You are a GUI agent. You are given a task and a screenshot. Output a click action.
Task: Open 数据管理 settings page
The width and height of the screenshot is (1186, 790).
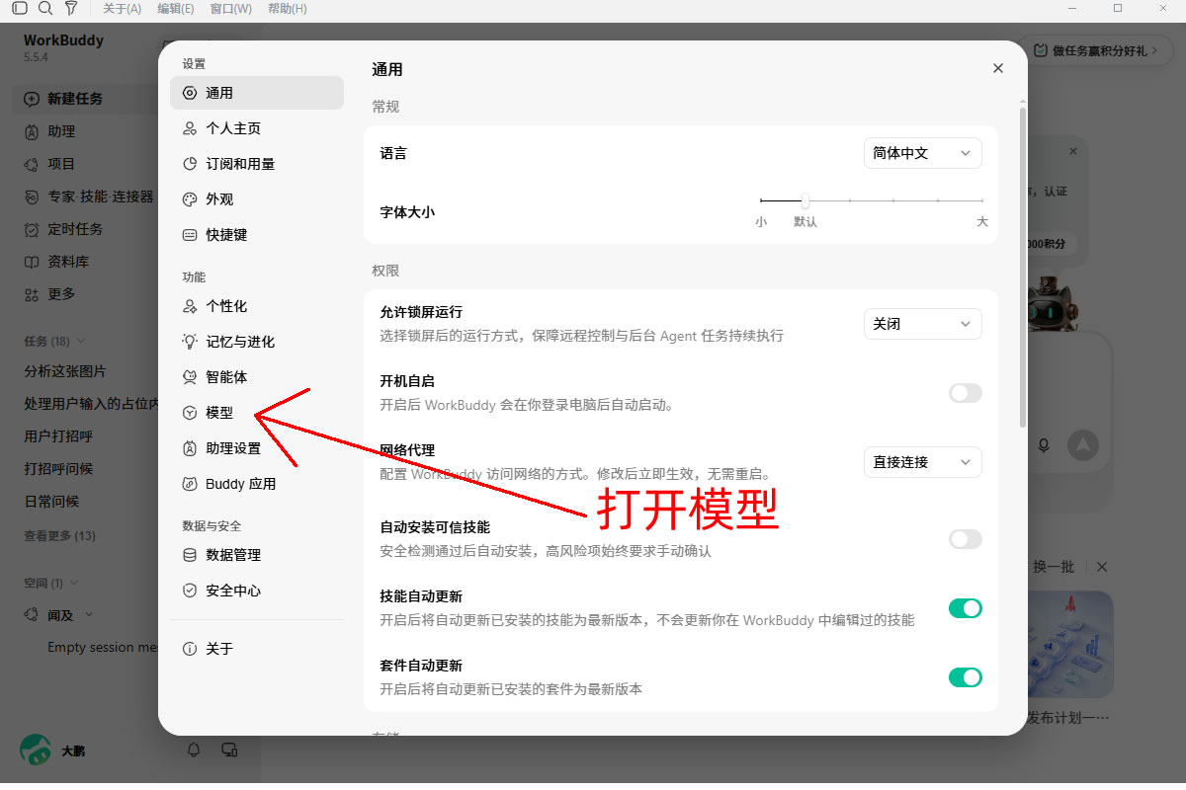(x=257, y=555)
